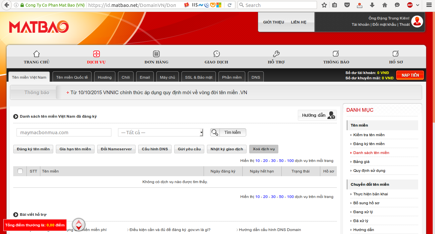
Task: Switch to Tên miền Quốc tế tab
Action: (x=72, y=77)
